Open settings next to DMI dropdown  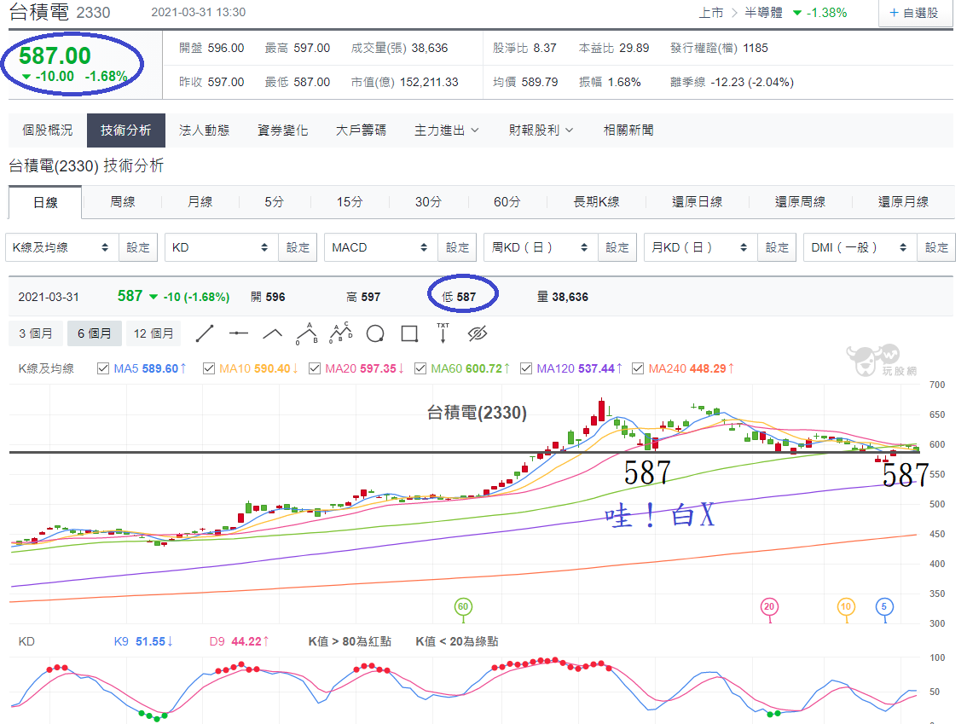pyautogui.click(x=936, y=247)
